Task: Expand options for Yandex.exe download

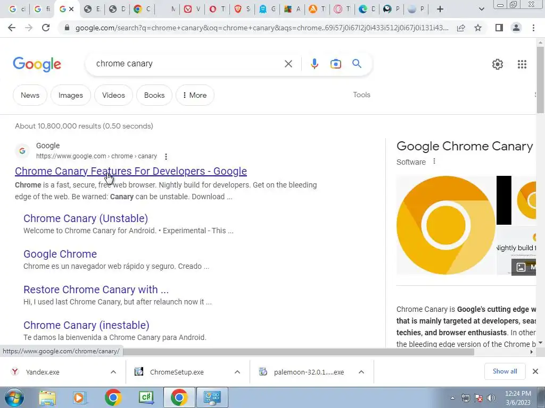Action: pos(113,372)
